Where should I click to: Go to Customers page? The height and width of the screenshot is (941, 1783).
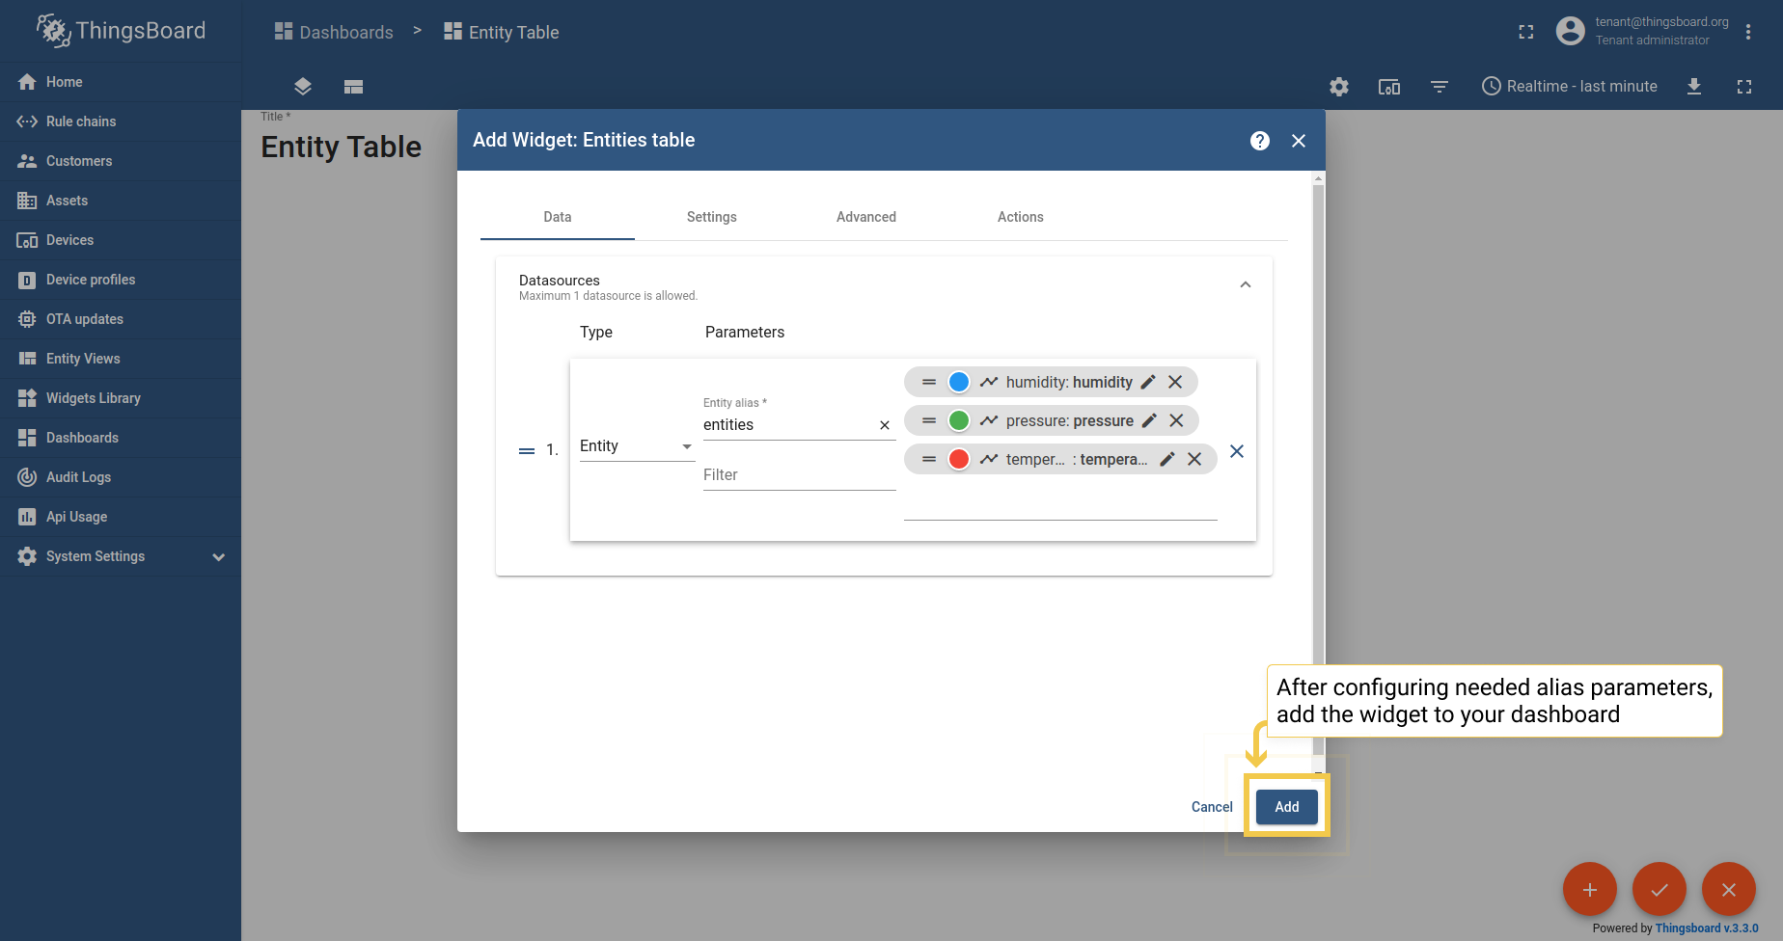[x=120, y=161]
